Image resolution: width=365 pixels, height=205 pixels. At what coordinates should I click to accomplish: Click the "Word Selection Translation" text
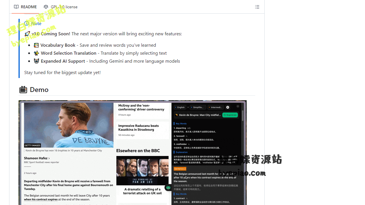pos(68,53)
